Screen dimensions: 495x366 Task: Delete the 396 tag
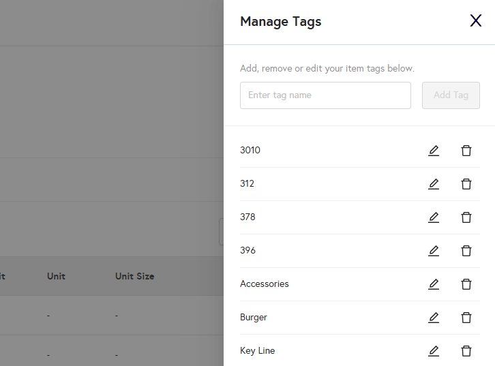tap(466, 251)
